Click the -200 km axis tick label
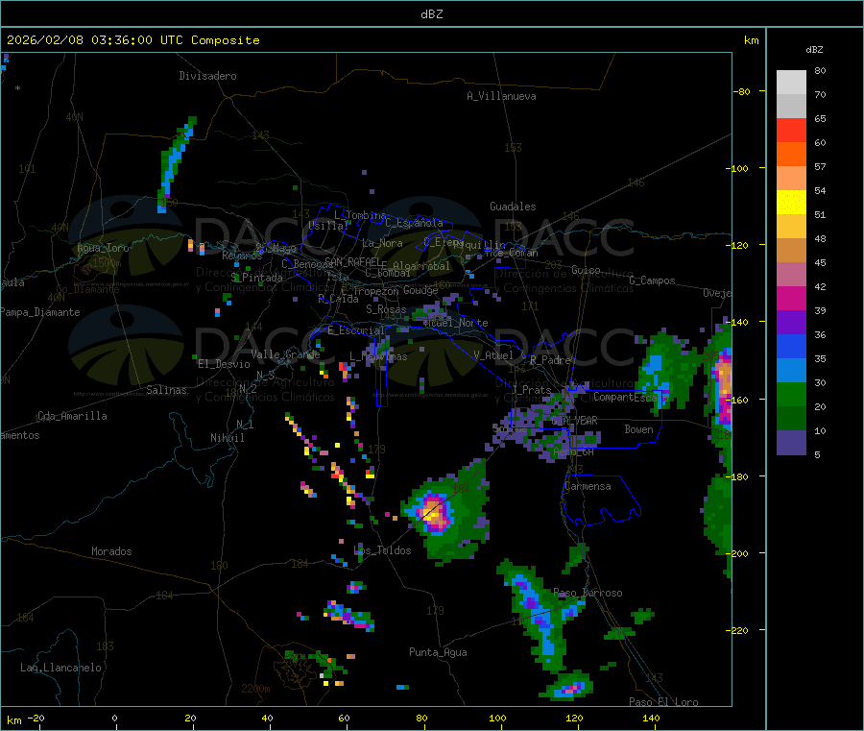The image size is (864, 731). click(x=739, y=553)
